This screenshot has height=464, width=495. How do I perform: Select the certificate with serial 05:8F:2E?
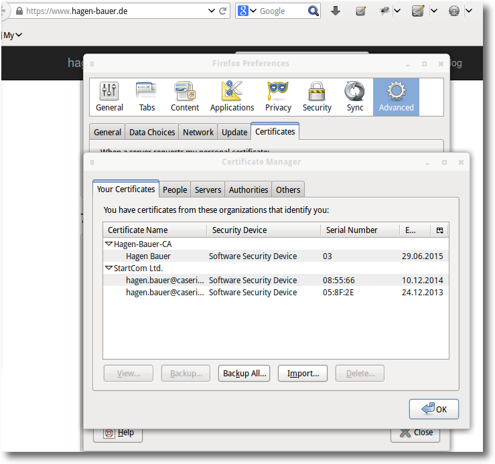(275, 293)
